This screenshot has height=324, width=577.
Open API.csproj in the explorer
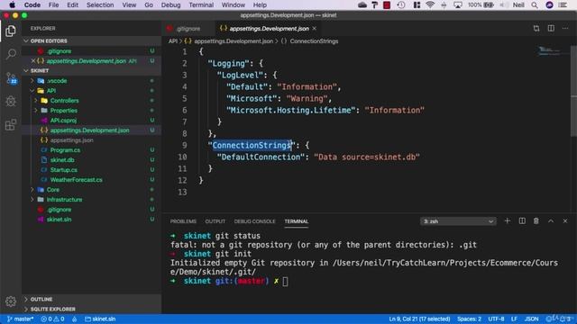[x=63, y=120]
